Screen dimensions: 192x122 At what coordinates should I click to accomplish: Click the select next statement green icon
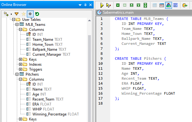118,5
